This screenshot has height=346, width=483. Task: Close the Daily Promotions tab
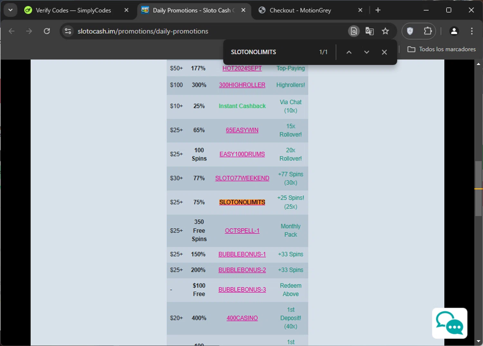243,10
